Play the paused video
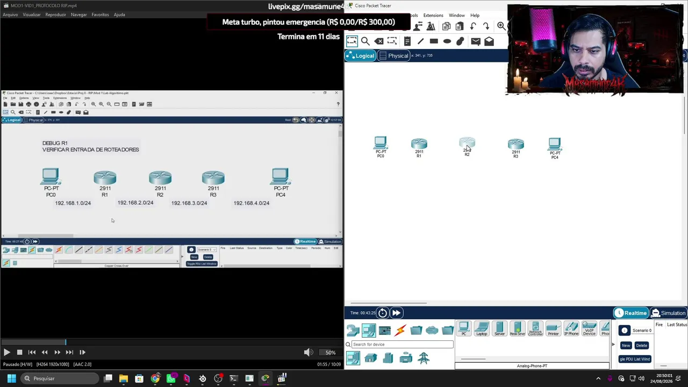Screen dimensions: 688x387 (x=6, y=353)
